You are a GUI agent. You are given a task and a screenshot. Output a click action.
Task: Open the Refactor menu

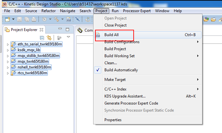(x=49, y=11)
